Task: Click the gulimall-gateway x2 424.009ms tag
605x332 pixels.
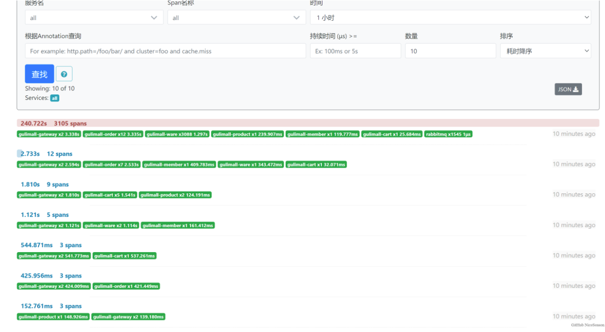Action: click(54, 286)
